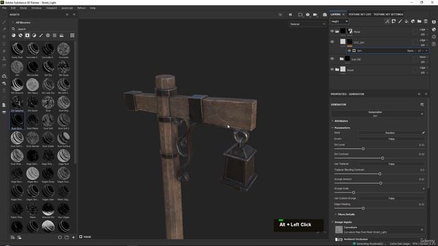Open the Material viewport mode dropdown
Image resolution: width=438 pixels, height=246 pixels.
click(307, 25)
